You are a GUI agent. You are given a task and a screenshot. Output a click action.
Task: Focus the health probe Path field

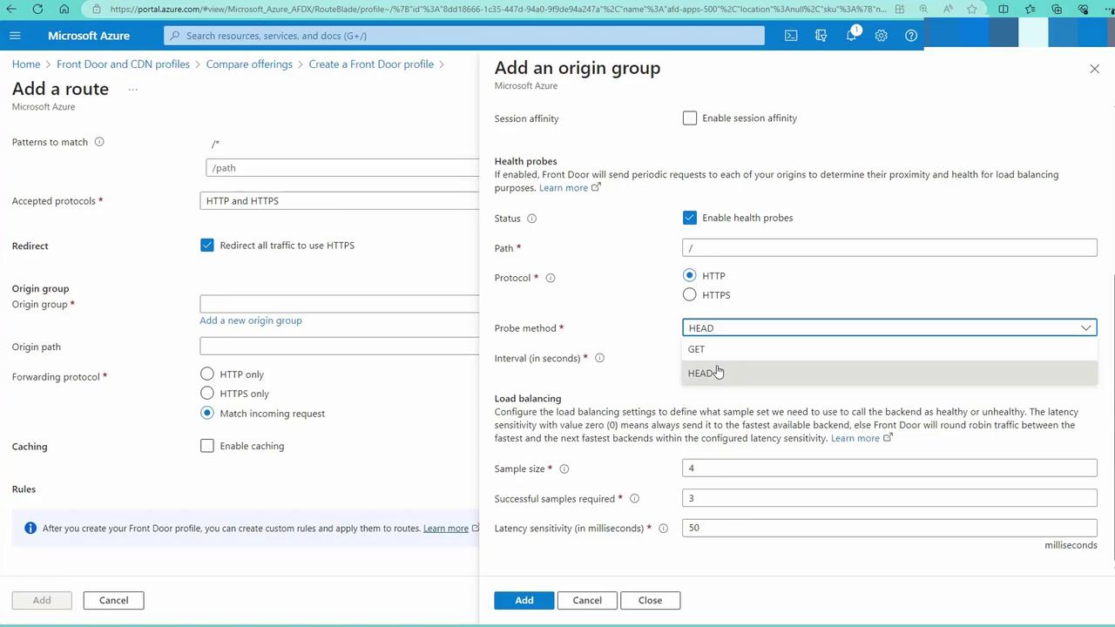click(889, 248)
